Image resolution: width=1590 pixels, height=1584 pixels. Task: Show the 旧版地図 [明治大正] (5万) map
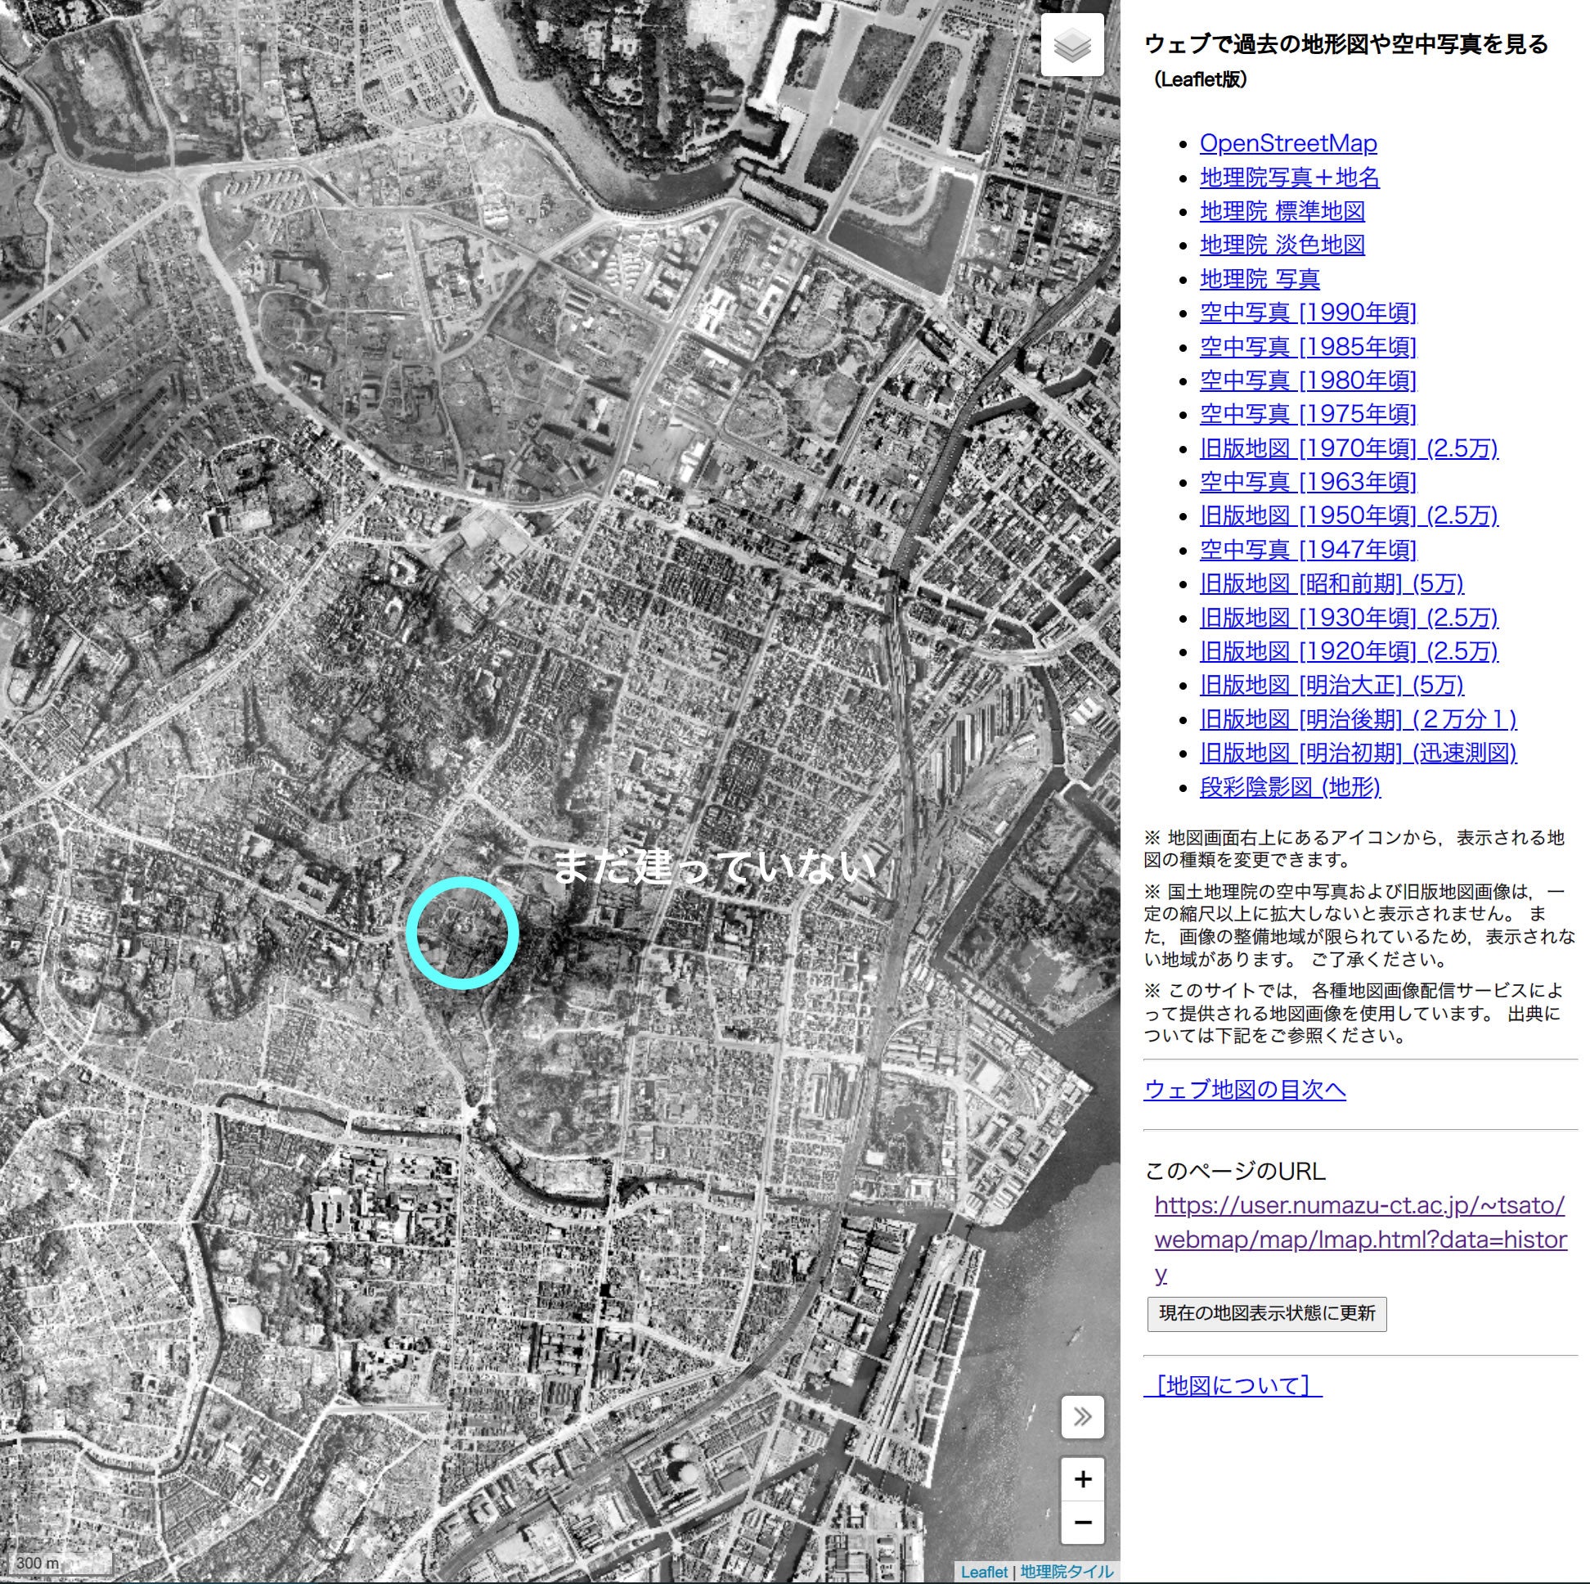coord(1333,685)
